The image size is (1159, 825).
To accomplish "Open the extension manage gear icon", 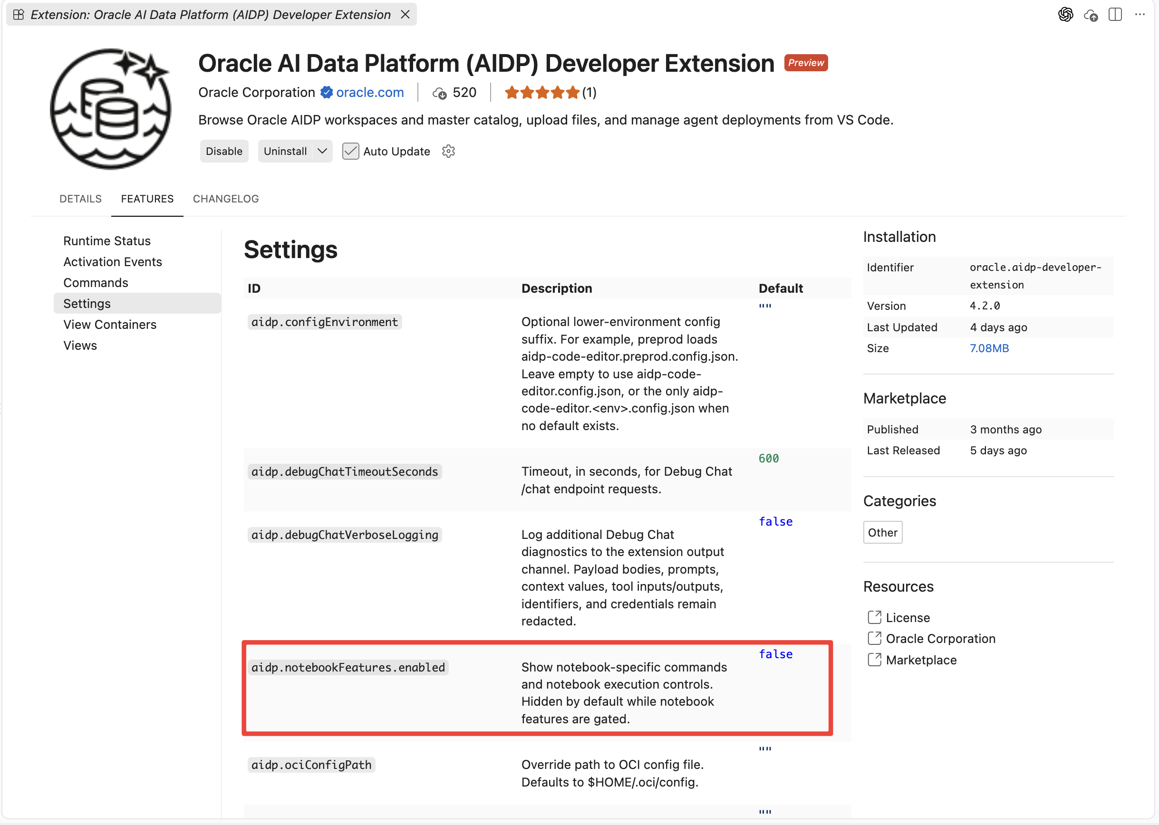I will (448, 151).
